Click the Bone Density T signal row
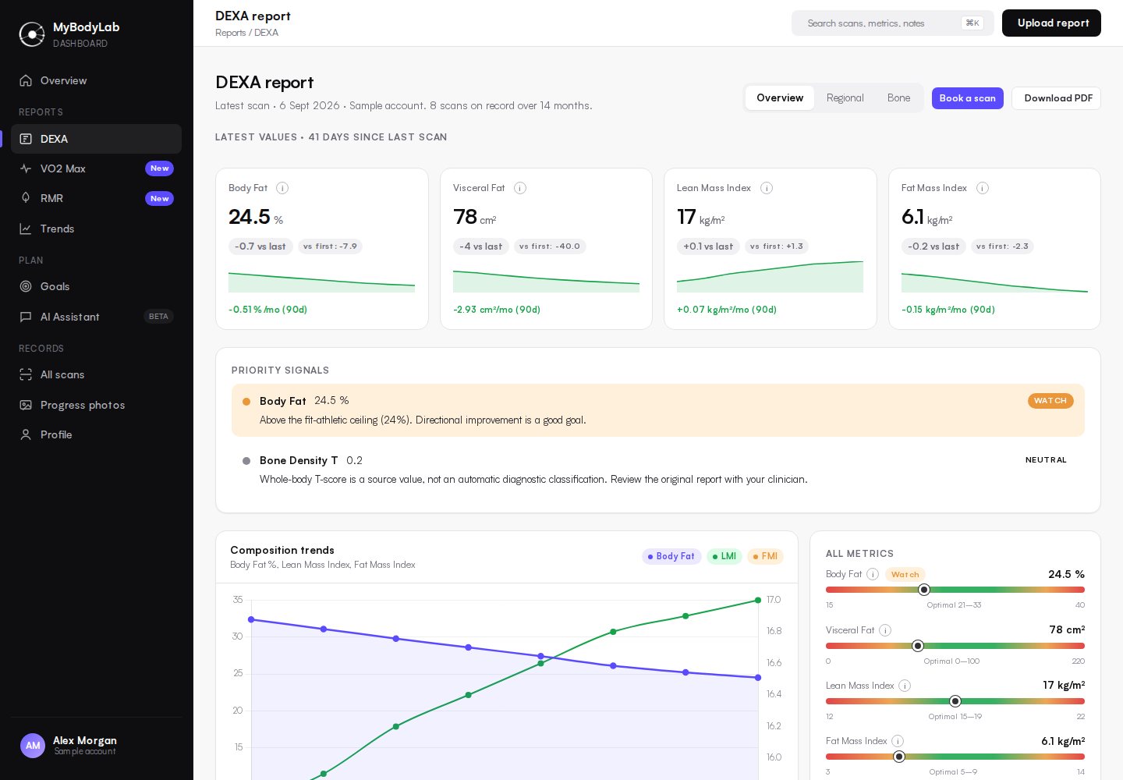1123x780 pixels. coord(658,470)
